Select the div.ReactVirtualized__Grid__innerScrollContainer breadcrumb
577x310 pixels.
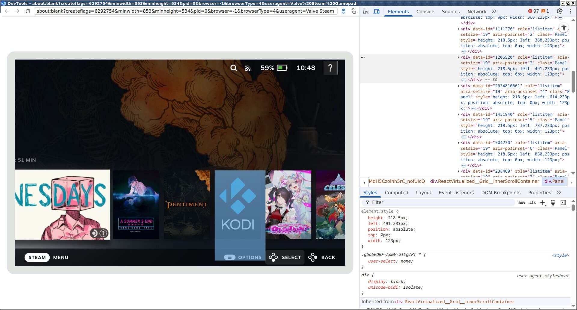[484, 181]
